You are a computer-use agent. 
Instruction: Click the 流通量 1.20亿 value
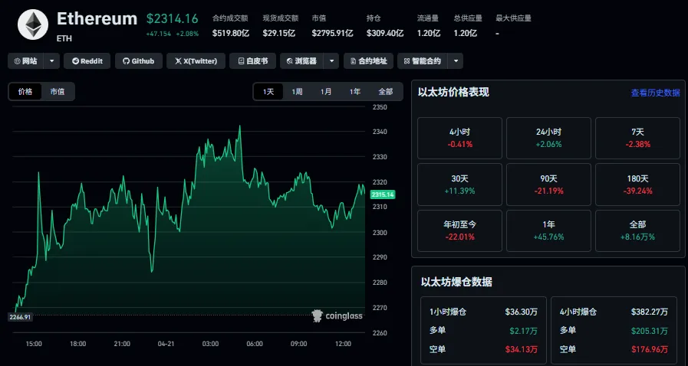(x=429, y=33)
